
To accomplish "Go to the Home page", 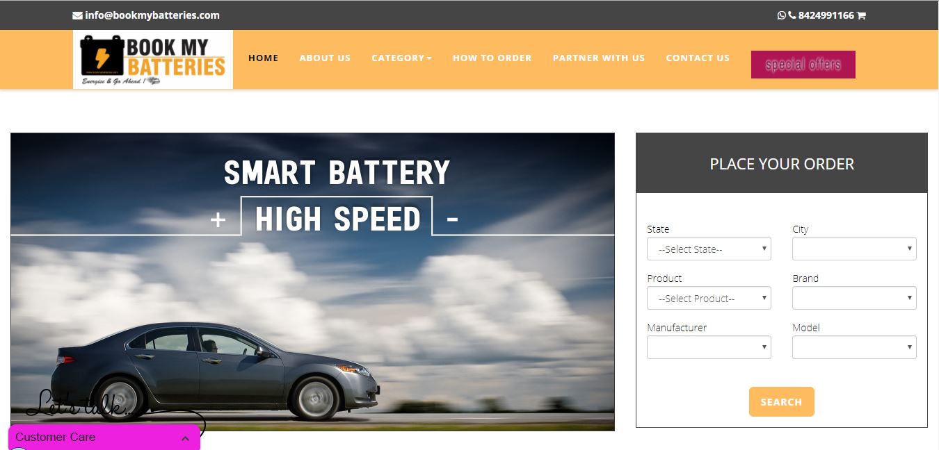I will click(264, 58).
